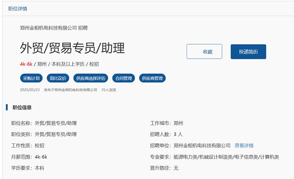Click the 学历要求：本科 row
The height and width of the screenshot is (179, 294).
pyautogui.click(x=28, y=168)
